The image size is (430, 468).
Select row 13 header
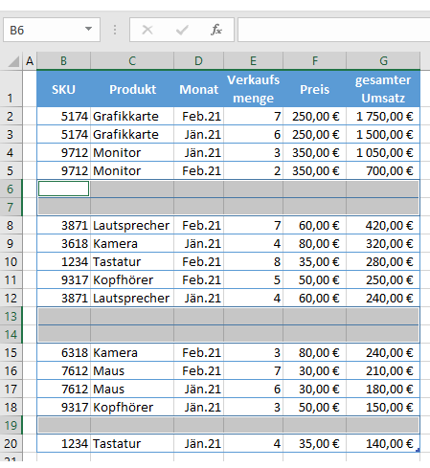coord(11,316)
